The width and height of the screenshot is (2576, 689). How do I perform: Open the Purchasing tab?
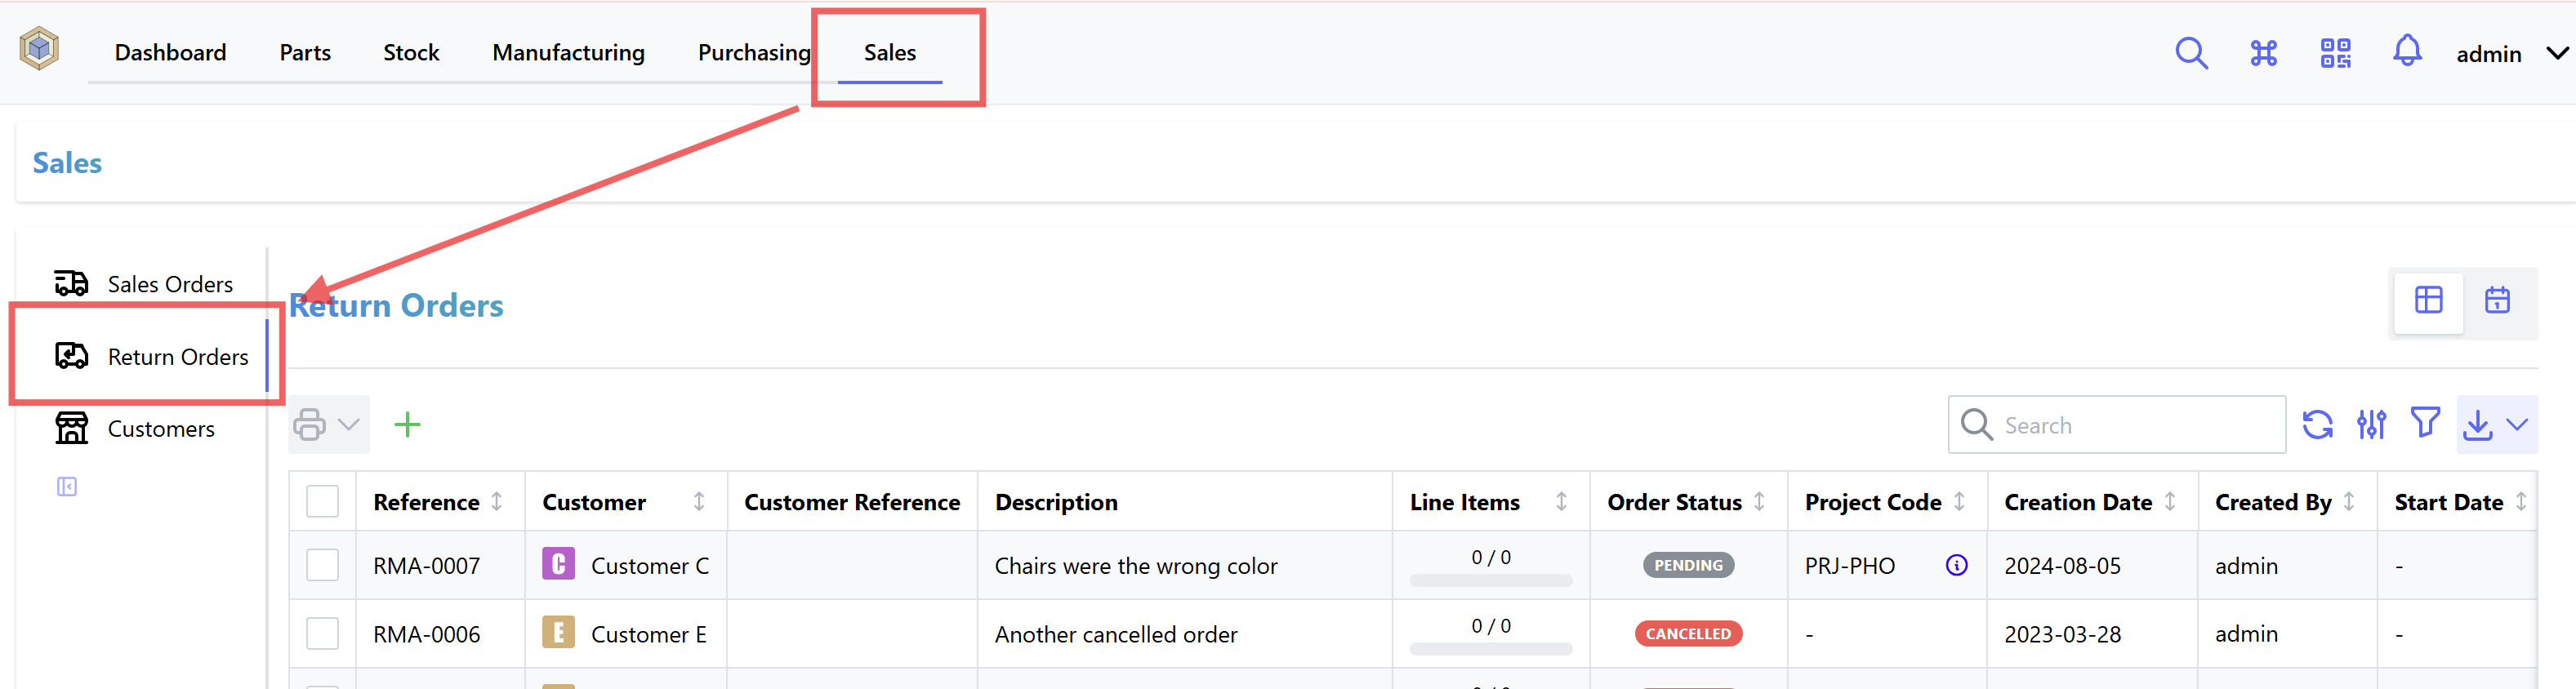pos(754,52)
